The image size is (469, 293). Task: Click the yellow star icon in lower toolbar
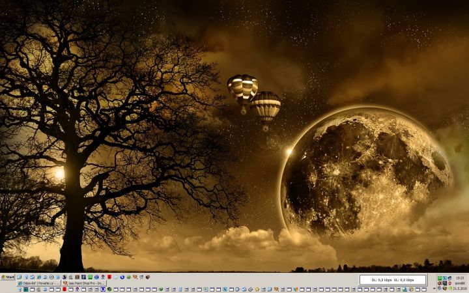[257, 289]
